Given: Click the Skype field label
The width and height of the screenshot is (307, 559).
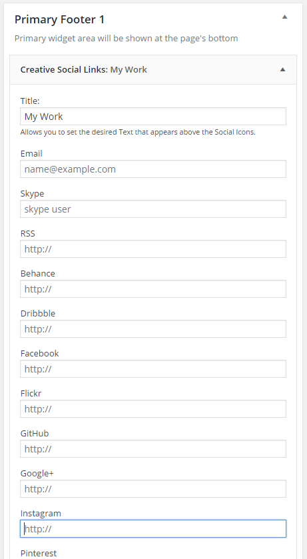Looking at the screenshot, I should (33, 194).
